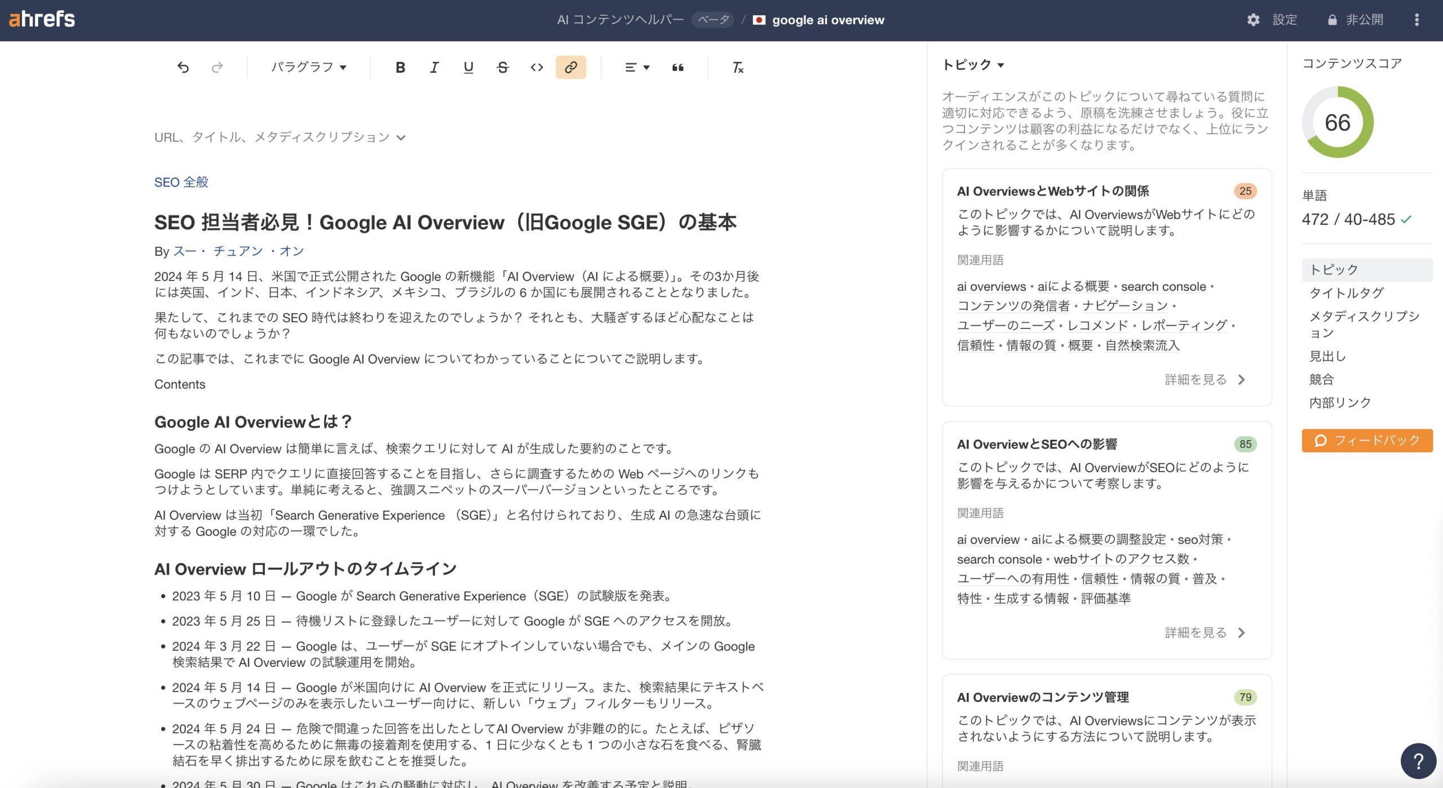This screenshot has width=1443, height=788.
Task: Click 非公開 privacy lock toggle
Action: [x=1355, y=20]
